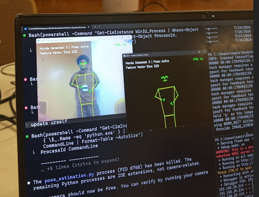The width and height of the screenshot is (259, 197).
Task: Close the powershell.exe terminal tab
Action: [x=89, y=27]
